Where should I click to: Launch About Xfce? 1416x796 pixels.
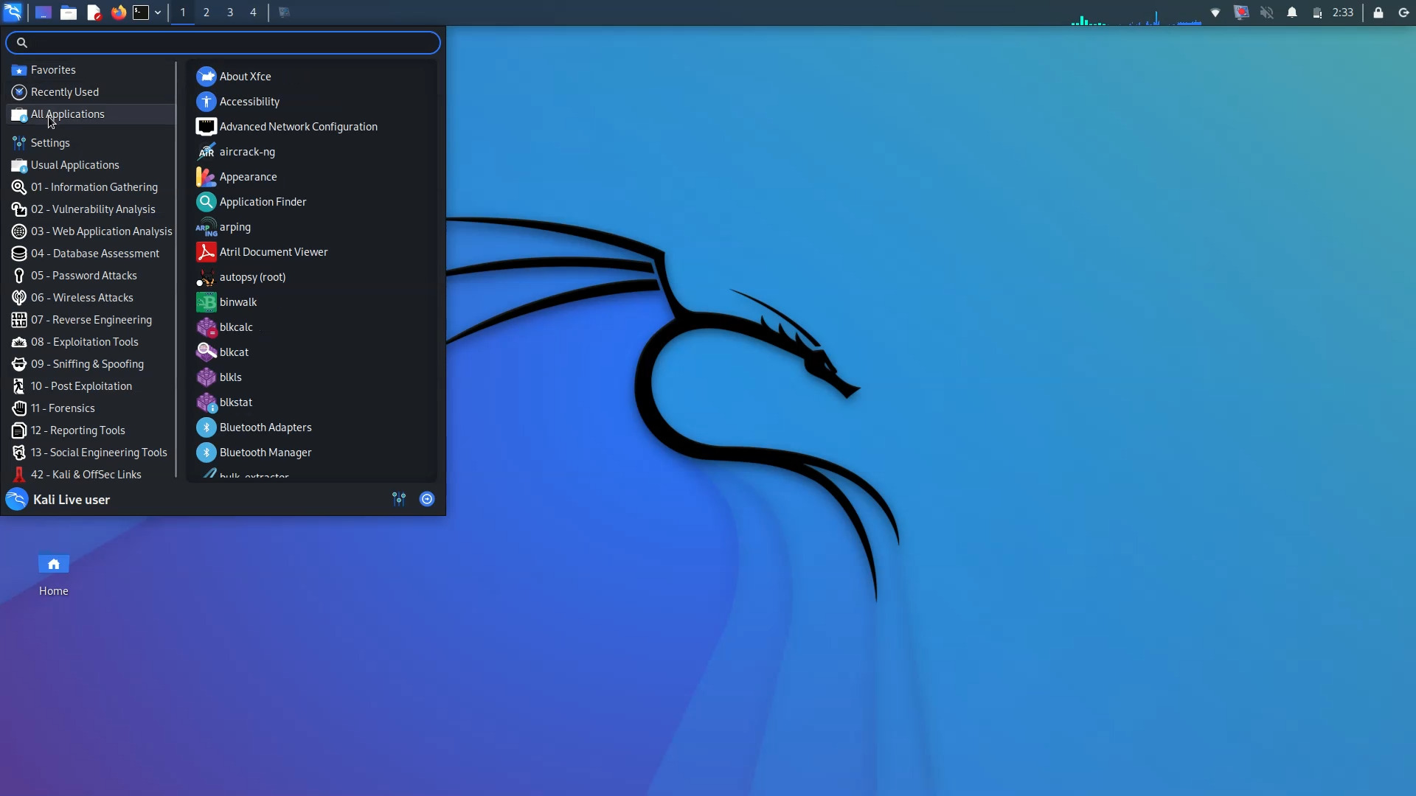pos(313,77)
